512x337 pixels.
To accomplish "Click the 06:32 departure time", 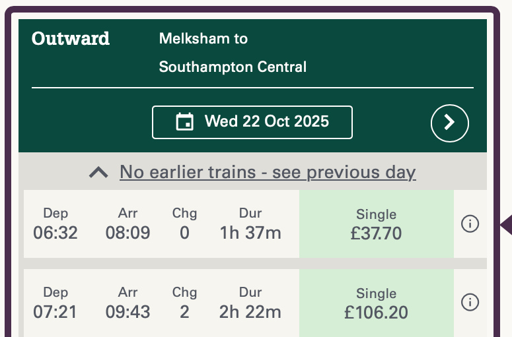I will pos(55,233).
